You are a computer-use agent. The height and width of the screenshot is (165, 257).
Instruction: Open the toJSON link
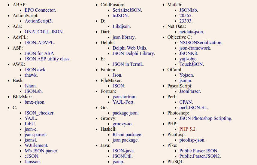coord(120,16)
